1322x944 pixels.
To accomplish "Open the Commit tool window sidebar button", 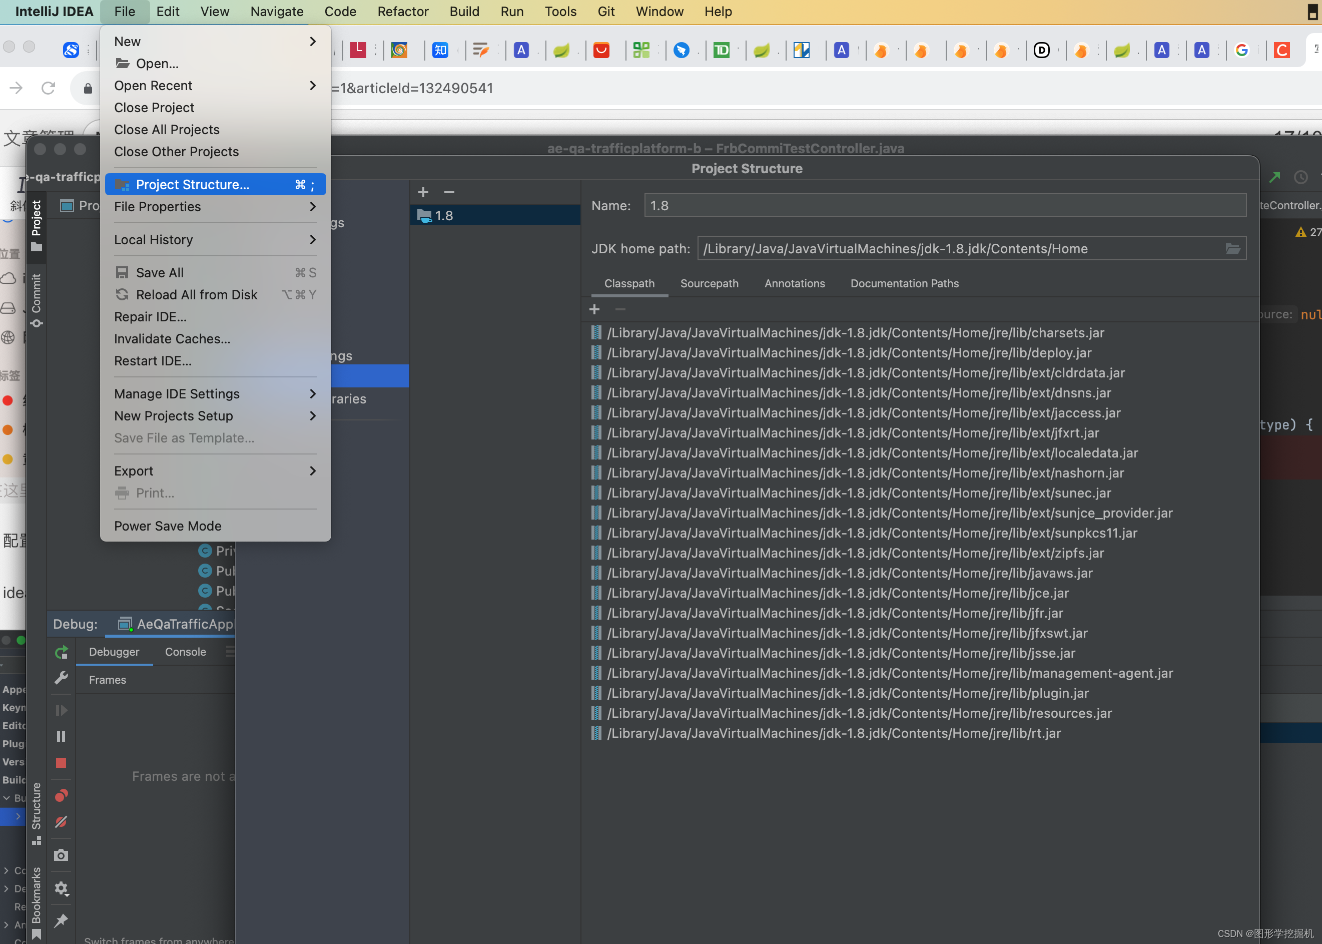I will point(37,300).
